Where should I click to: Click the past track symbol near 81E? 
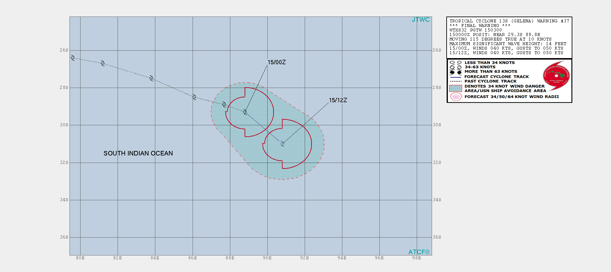point(103,63)
